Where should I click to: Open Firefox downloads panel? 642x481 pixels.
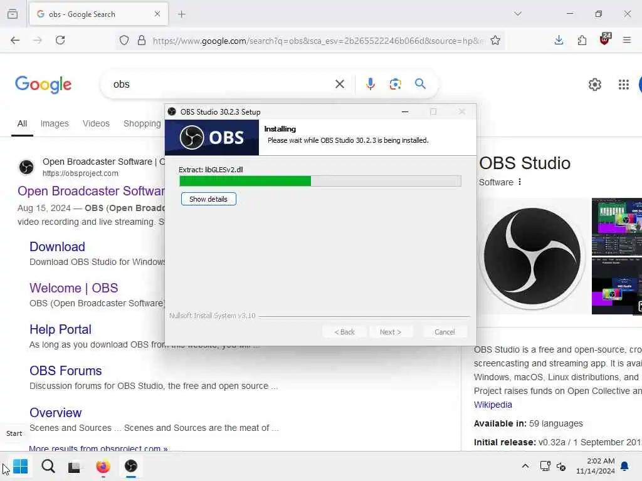click(x=559, y=40)
